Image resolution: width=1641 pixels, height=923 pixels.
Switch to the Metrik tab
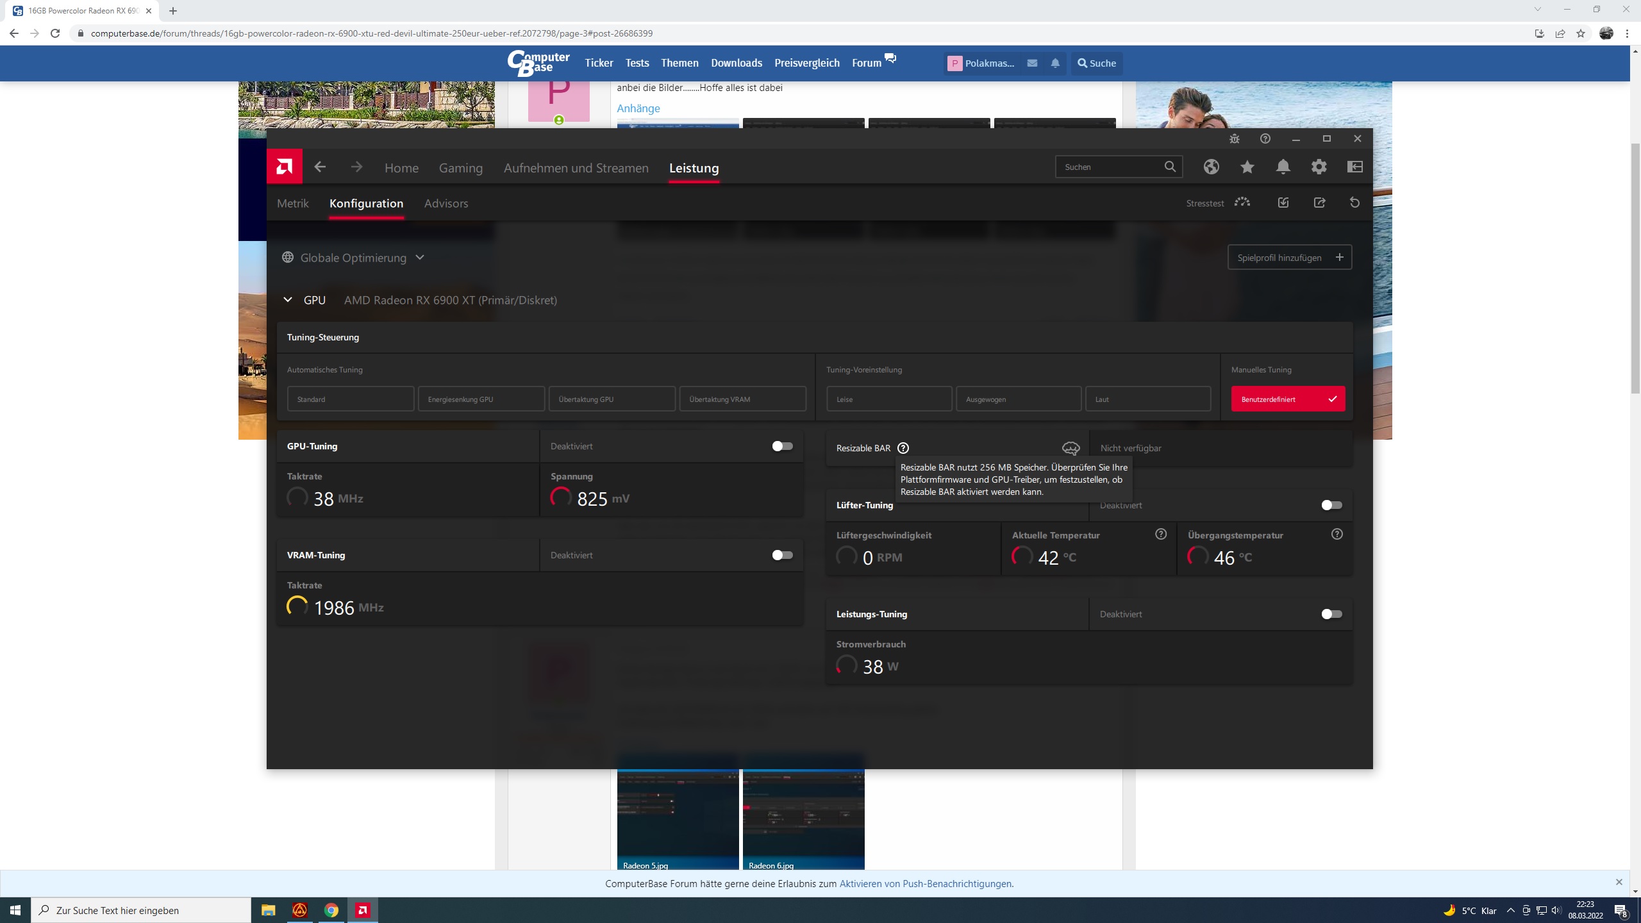(x=292, y=203)
